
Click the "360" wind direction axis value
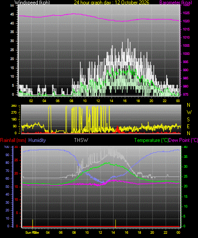[x=14, y=106]
